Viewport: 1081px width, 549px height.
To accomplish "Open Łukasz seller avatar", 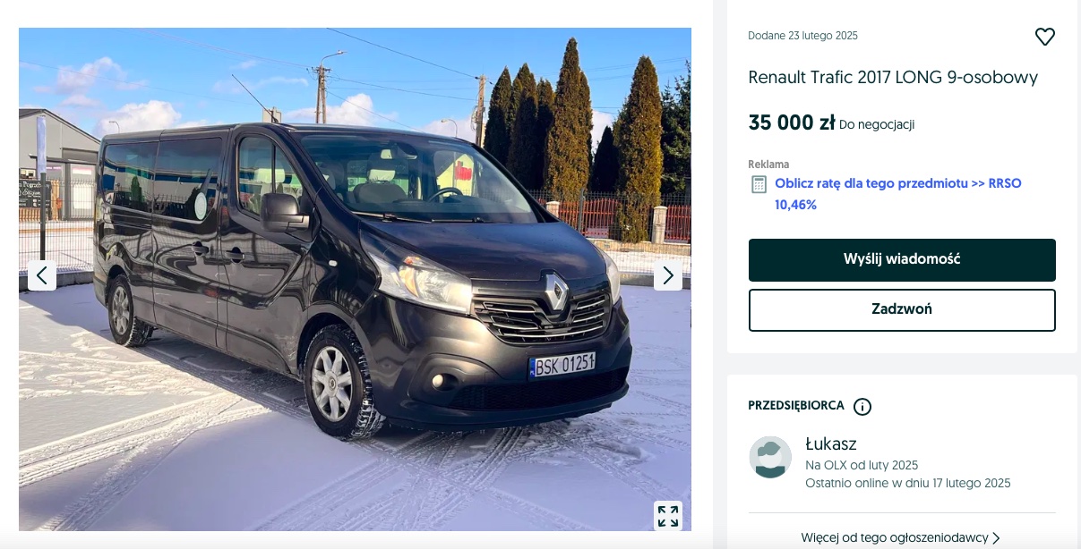I will pyautogui.click(x=770, y=457).
